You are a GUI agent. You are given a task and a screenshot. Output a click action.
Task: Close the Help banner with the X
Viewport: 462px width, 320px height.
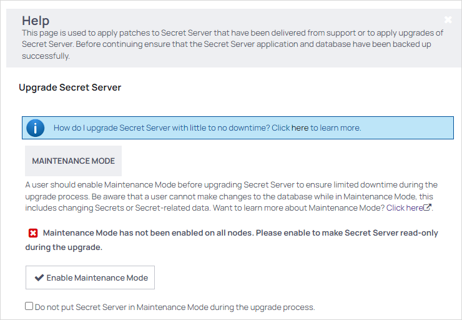448,19
